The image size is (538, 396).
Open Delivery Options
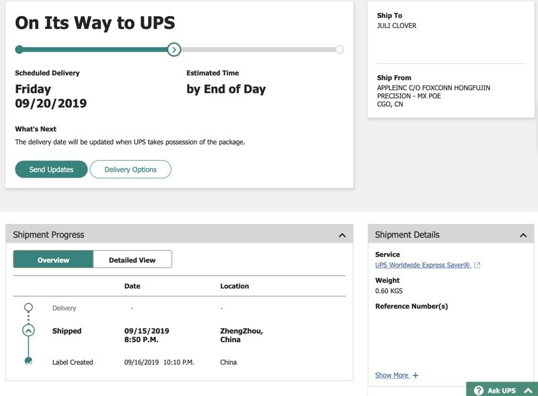point(130,169)
